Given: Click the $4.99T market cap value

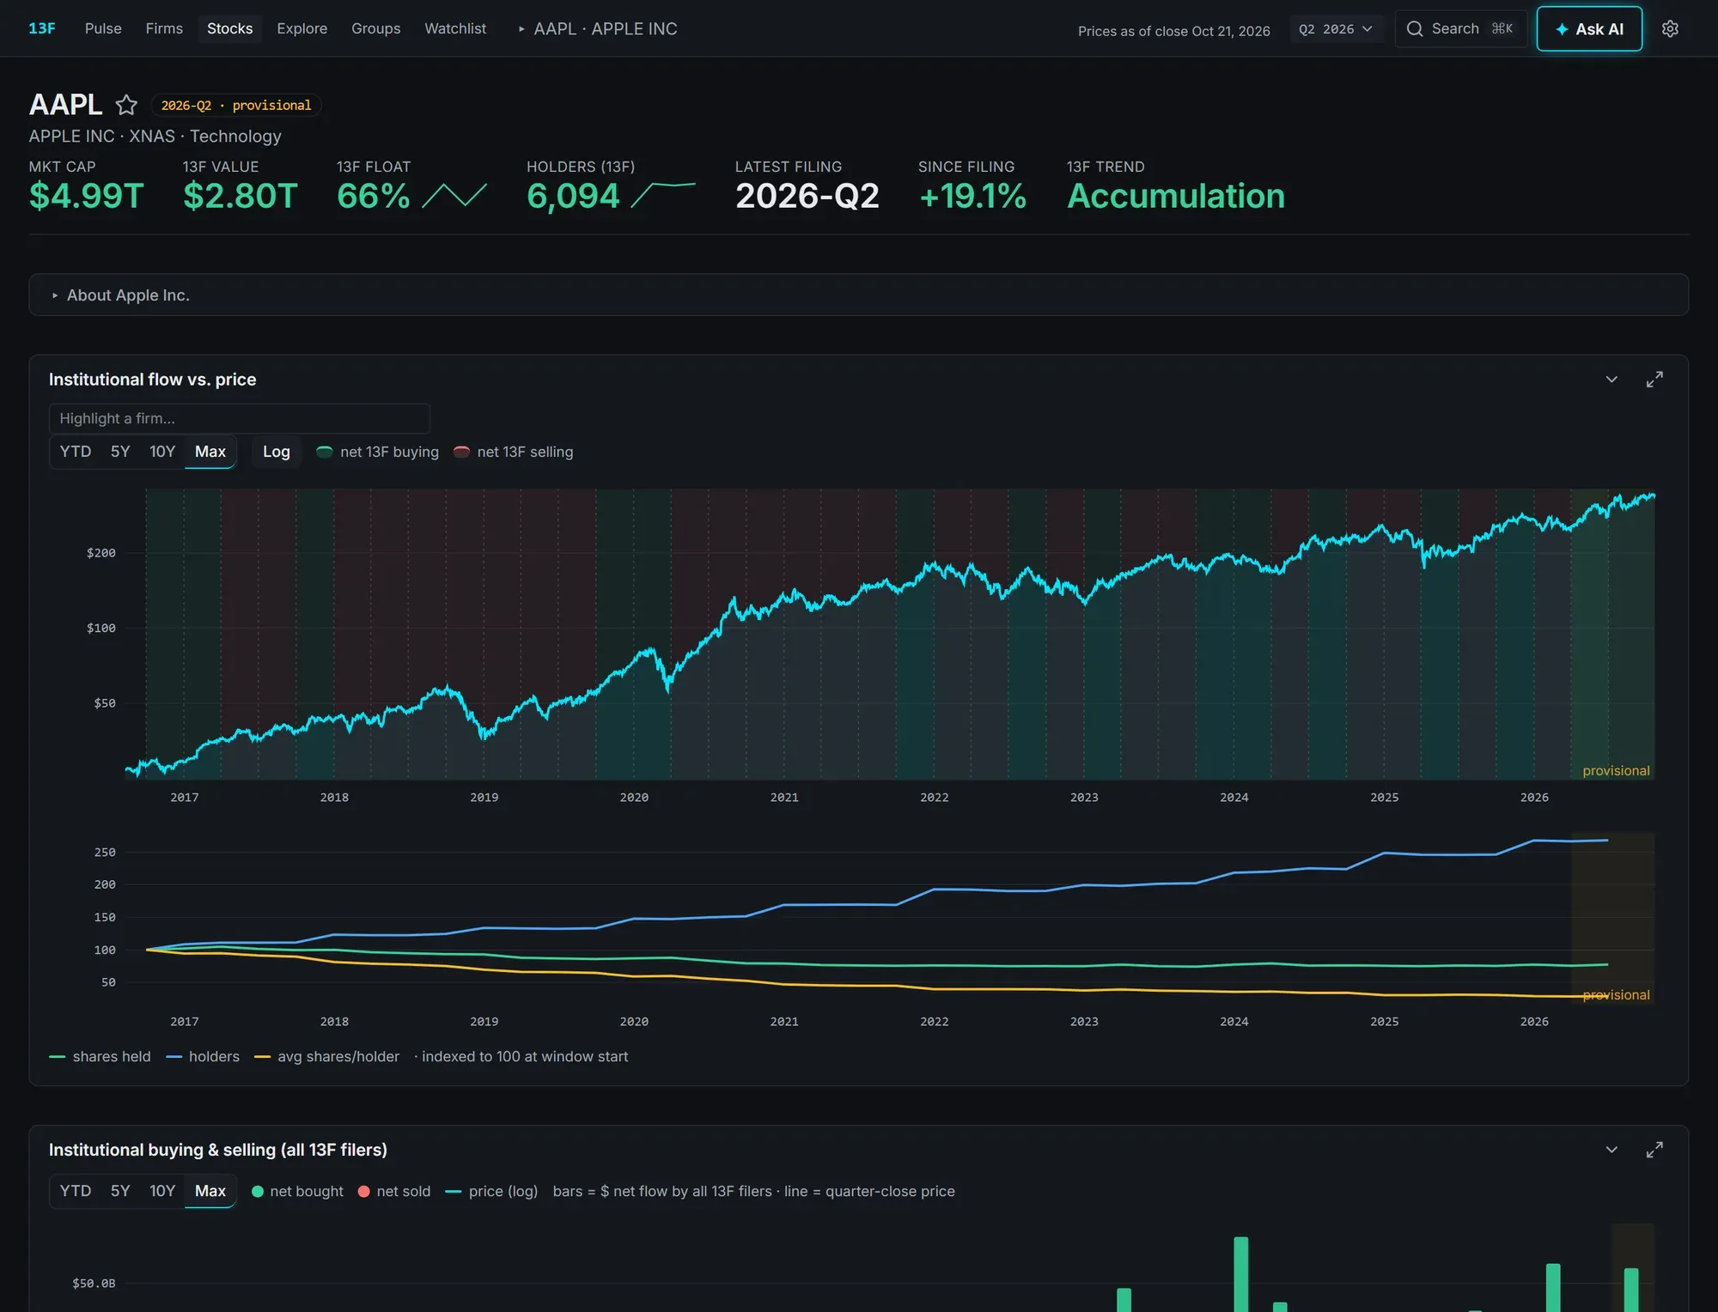Looking at the screenshot, I should point(86,196).
